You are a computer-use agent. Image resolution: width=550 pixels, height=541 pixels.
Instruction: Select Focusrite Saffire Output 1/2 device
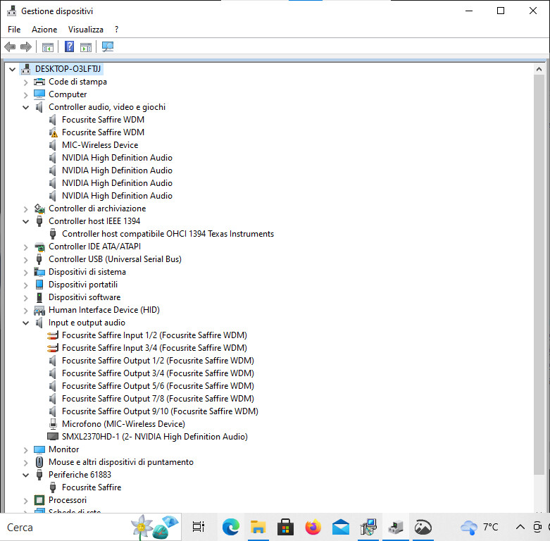158,361
